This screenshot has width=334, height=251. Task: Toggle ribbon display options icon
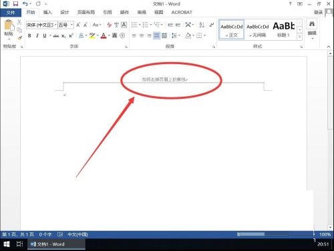[300, 4]
